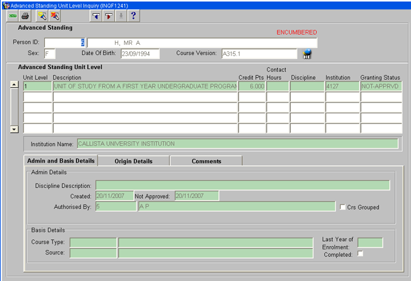Image resolution: width=411 pixels, height=281 pixels.
Task: Click the Print toolbar icon
Action: click(x=25, y=15)
